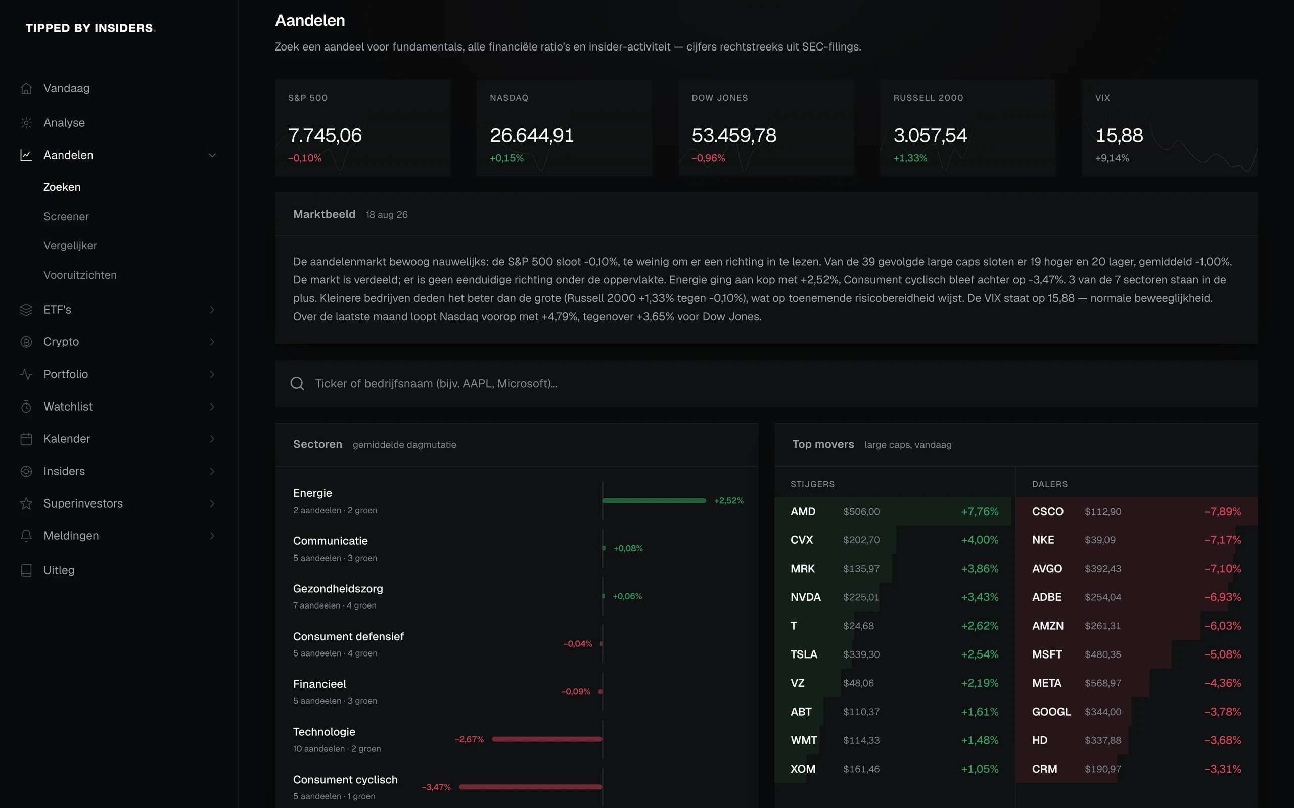Open the S&P 500 index card
This screenshot has height=808, width=1294.
coord(362,128)
